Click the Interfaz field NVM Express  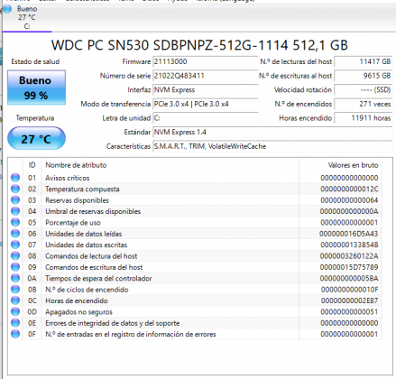click(206, 90)
